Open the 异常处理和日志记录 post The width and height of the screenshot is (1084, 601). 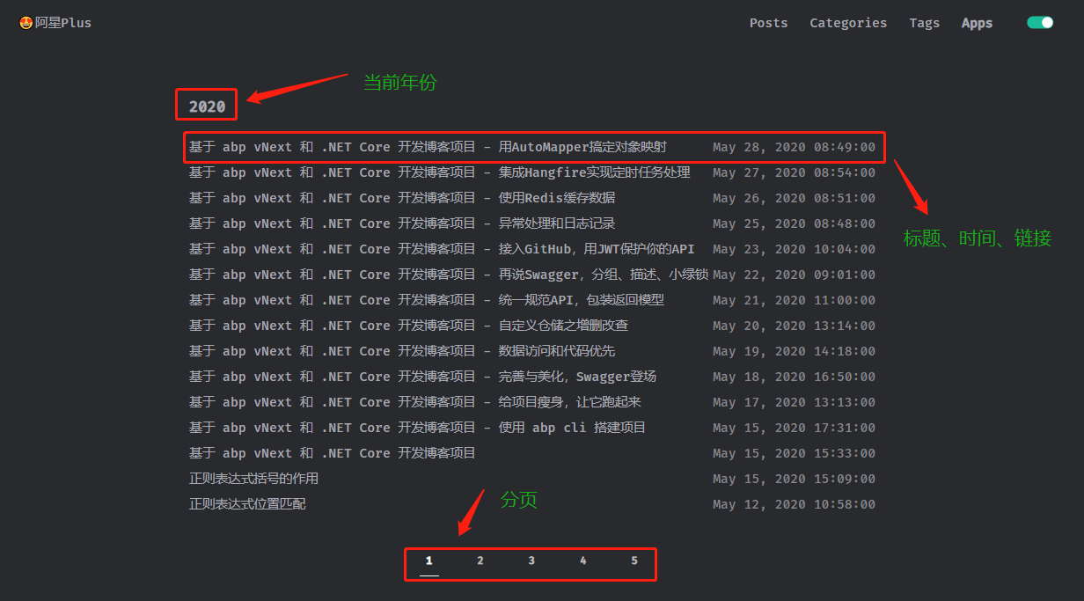click(402, 224)
